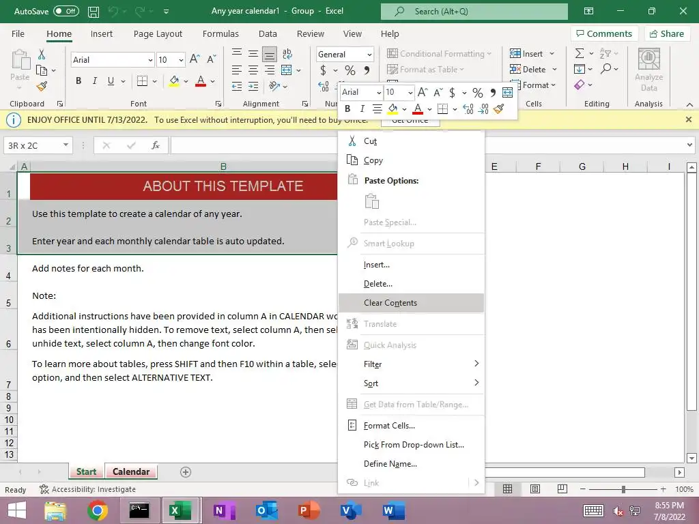
Task: Choose Format Cells... from context menu
Action: (411, 426)
